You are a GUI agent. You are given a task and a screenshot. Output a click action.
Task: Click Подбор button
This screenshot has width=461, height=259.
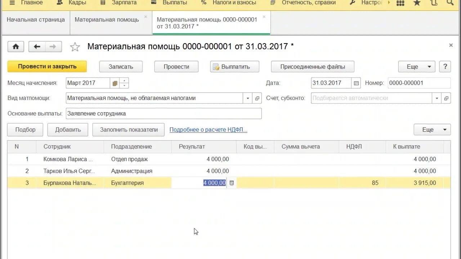25,130
